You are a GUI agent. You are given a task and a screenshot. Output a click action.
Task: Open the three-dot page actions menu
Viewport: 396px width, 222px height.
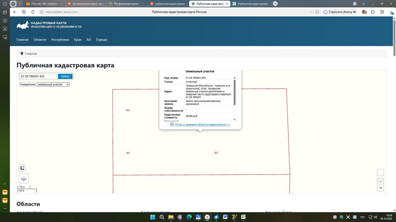tap(311, 12)
